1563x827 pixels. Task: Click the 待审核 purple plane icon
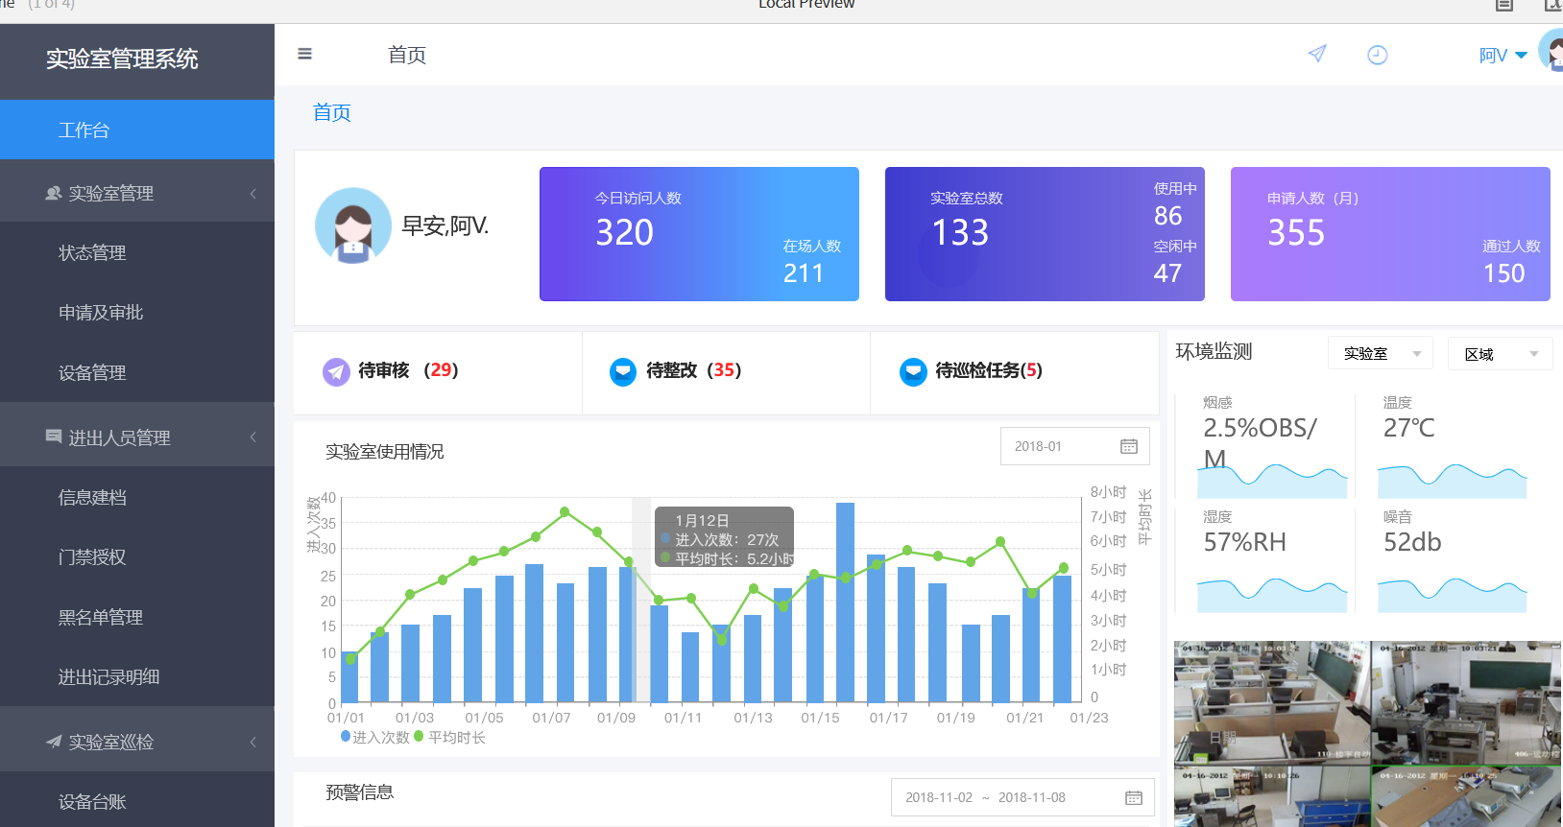336,371
